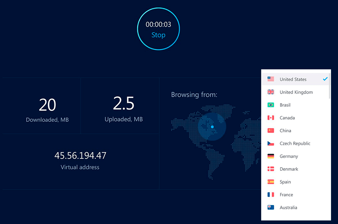Click the session timer circle
The height and width of the screenshot is (224, 338).
[158, 29]
